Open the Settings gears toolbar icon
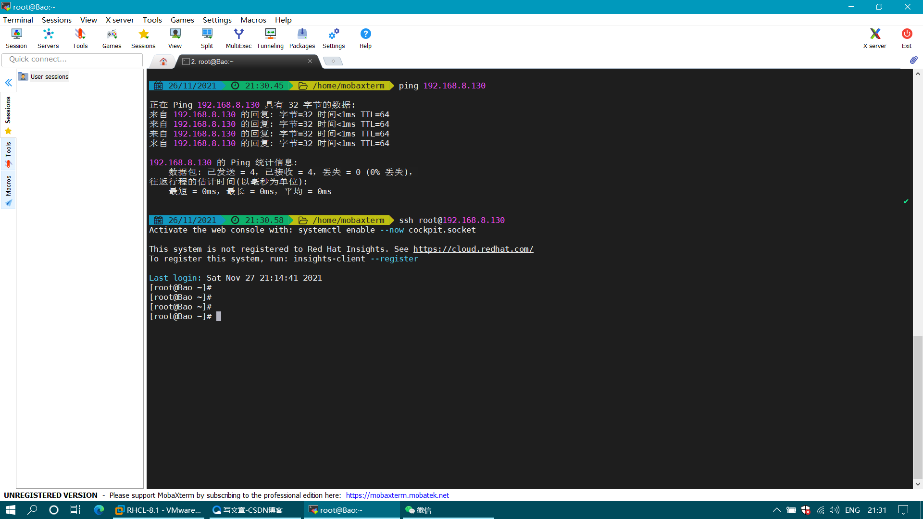Image resolution: width=923 pixels, height=519 pixels. pyautogui.click(x=334, y=38)
